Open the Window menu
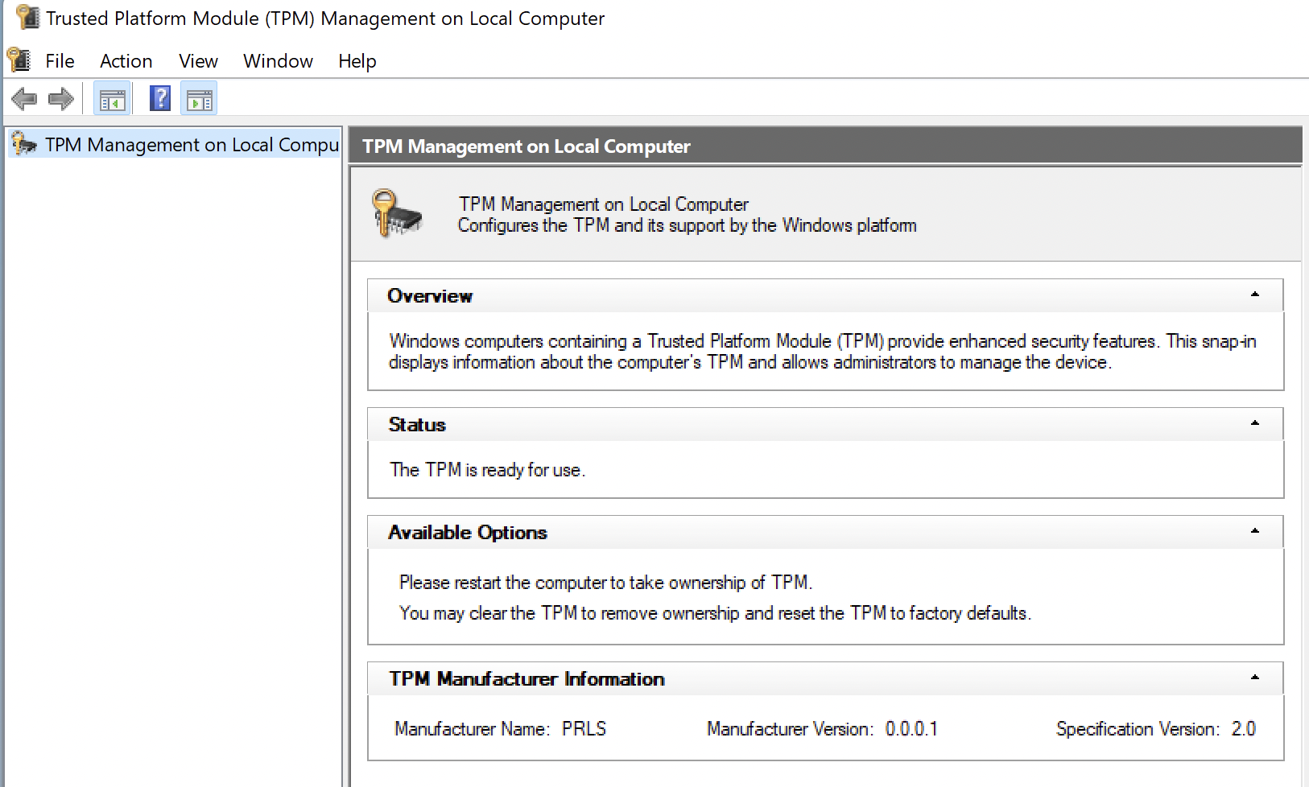 click(x=278, y=61)
